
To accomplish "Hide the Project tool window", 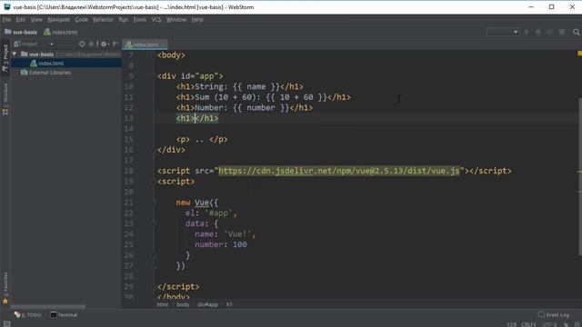I will point(115,45).
